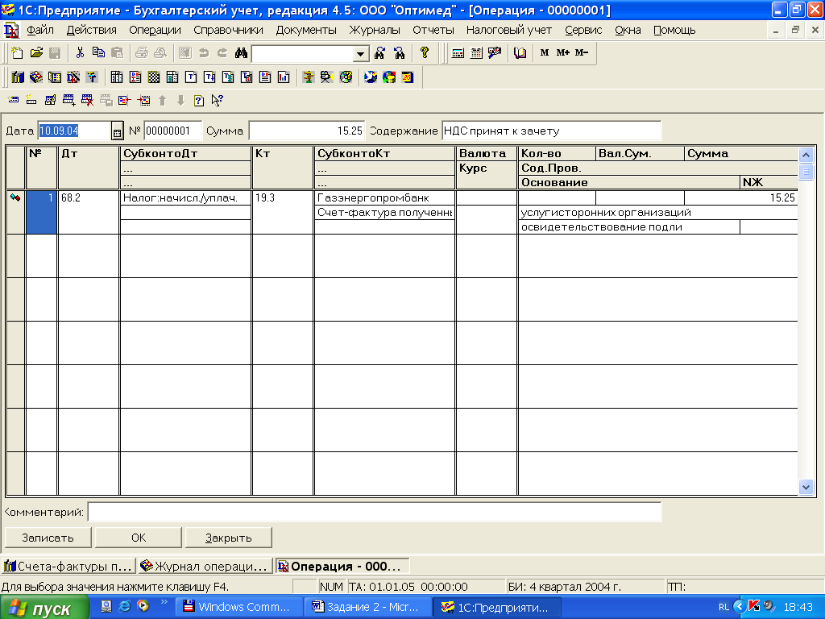Click the M+ memory add button
825x619 pixels.
[562, 53]
